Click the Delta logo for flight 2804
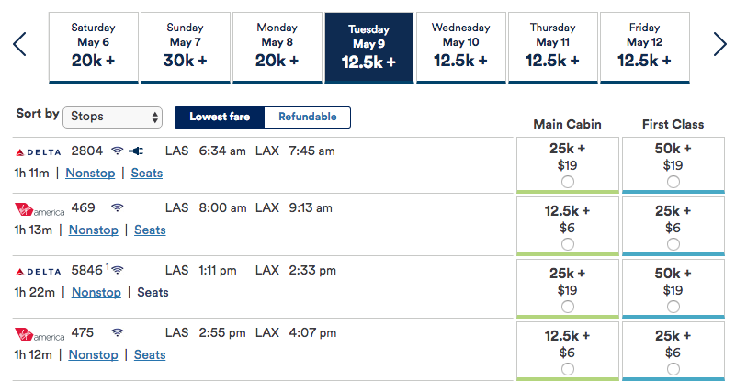 (40, 151)
